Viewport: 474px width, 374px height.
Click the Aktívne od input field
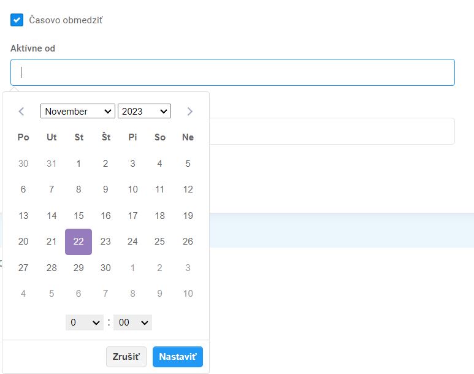point(232,72)
